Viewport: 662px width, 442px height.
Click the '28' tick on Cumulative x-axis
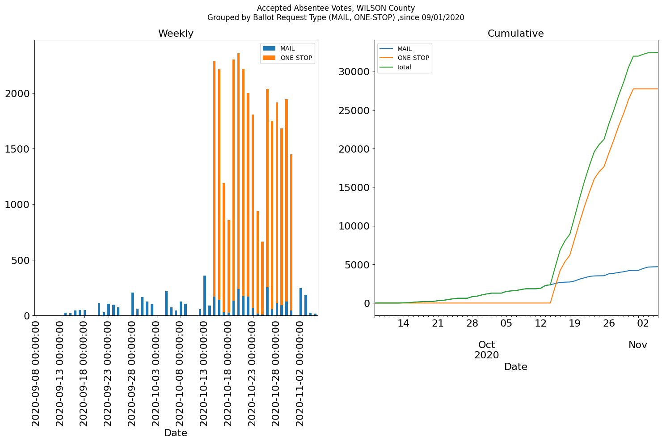click(x=472, y=323)
